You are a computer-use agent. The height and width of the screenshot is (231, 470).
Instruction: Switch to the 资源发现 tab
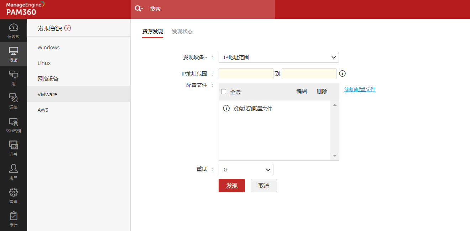[152, 31]
